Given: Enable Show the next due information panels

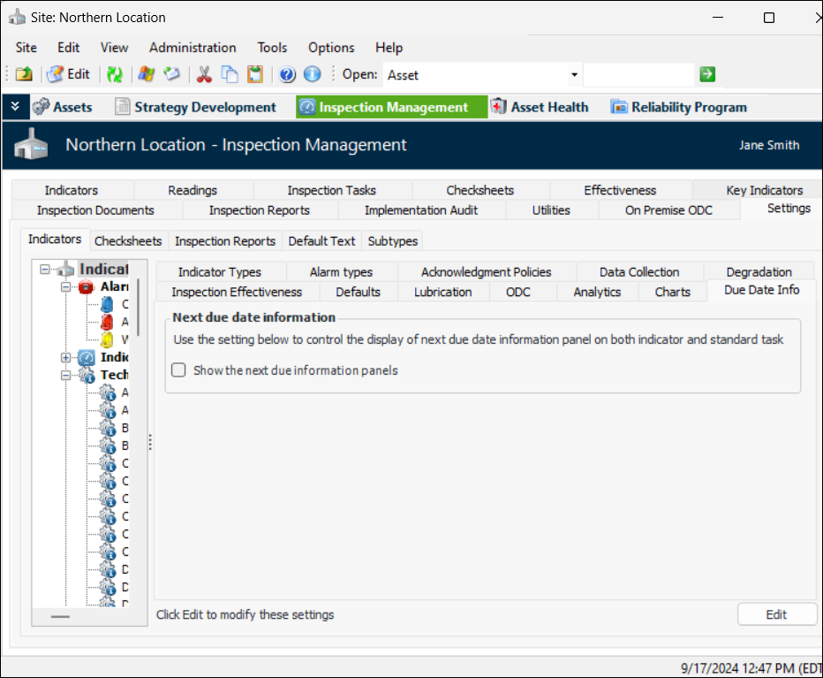Looking at the screenshot, I should 178,370.
